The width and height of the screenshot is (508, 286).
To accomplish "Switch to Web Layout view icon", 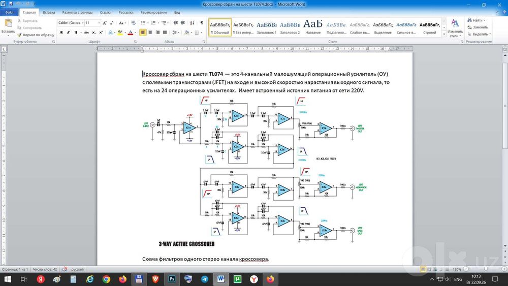I will coord(435,269).
